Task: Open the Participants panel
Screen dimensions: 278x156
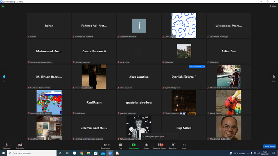Action: tap(106, 146)
